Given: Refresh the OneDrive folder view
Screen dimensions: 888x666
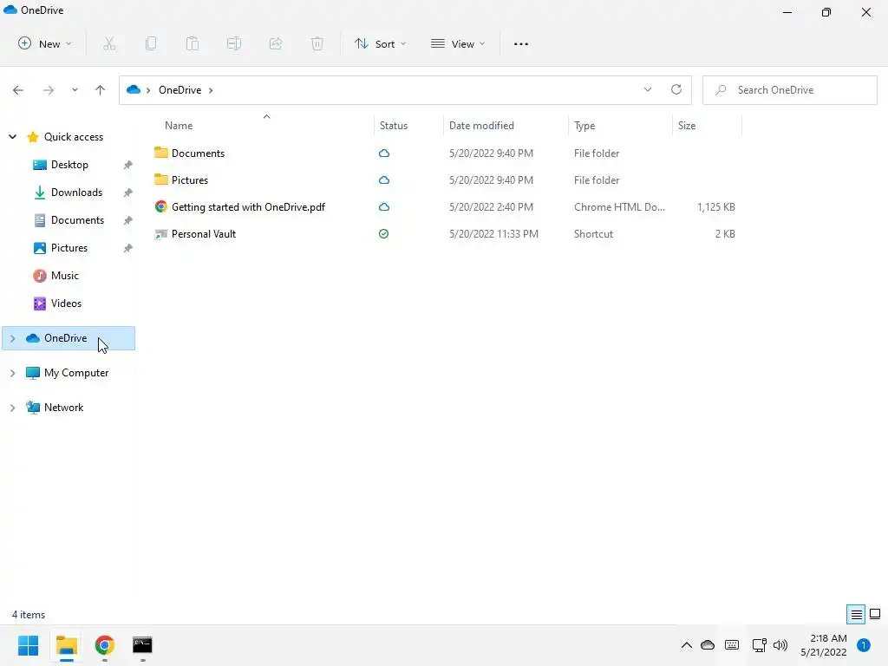Looking at the screenshot, I should 676,89.
